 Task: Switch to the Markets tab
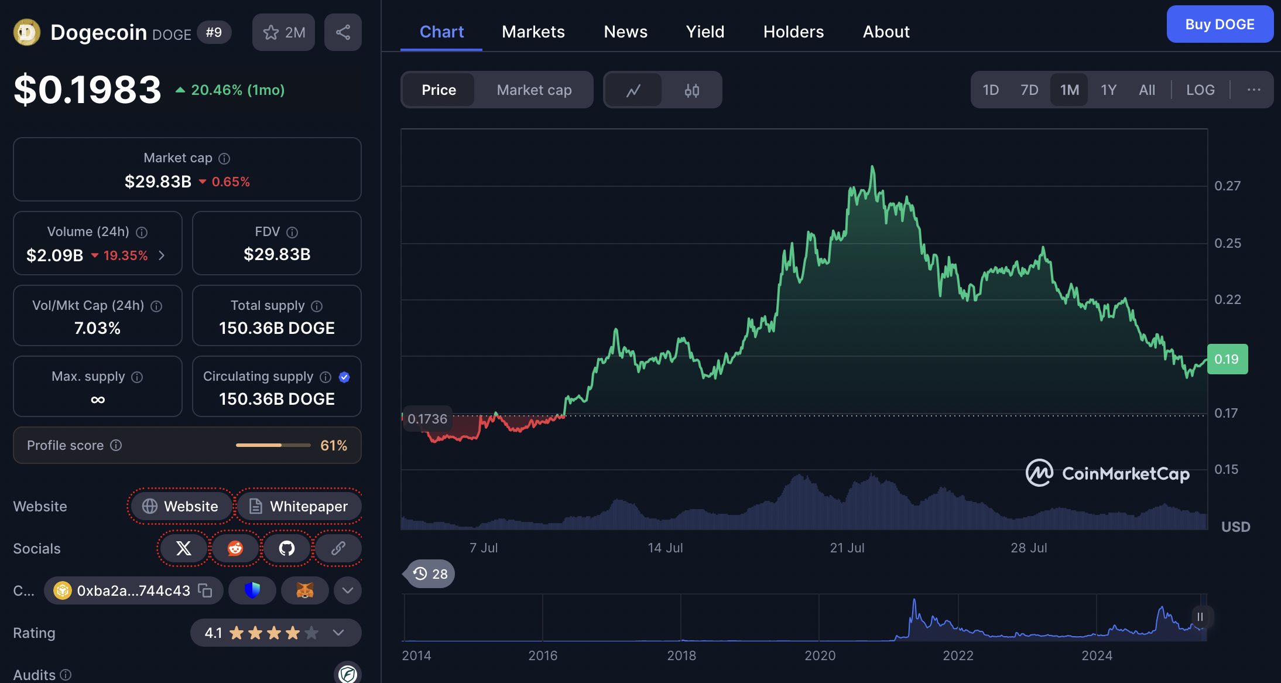(533, 32)
